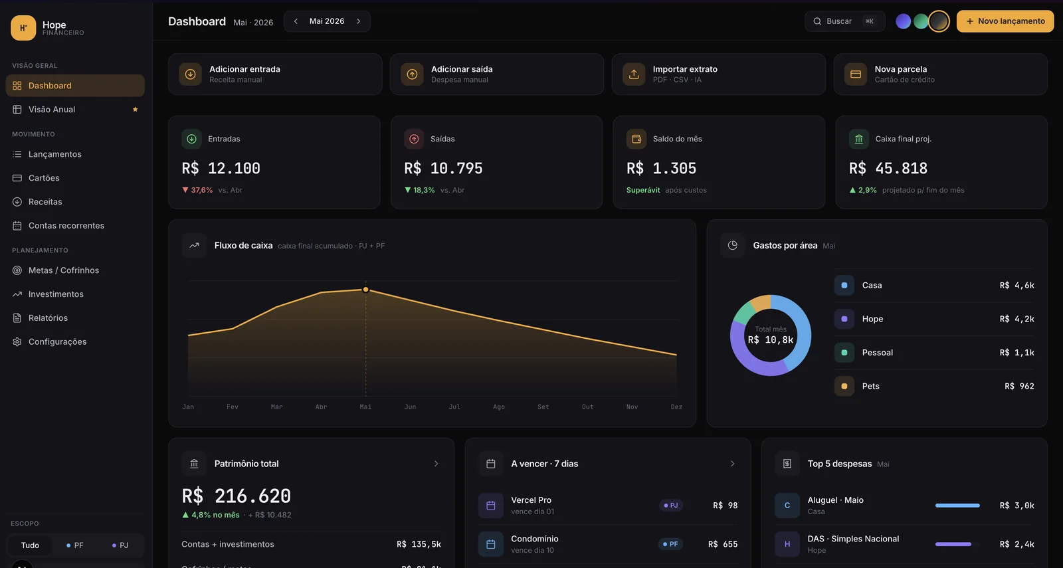Screen dimensions: 1063x568
Task: Click the Configurações gear icon
Action: pyautogui.click(x=17, y=342)
